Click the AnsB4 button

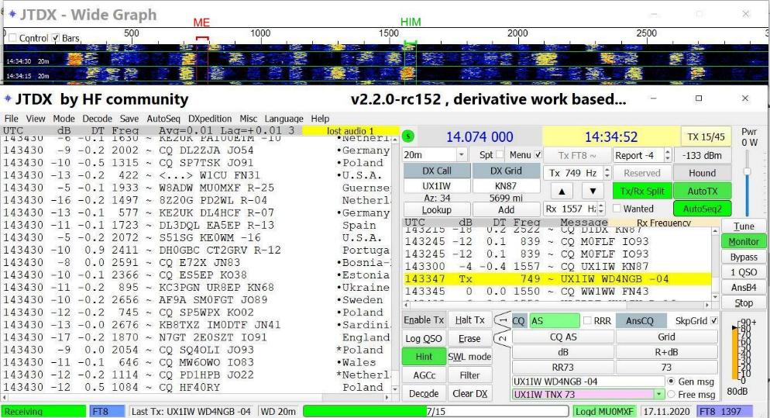pos(744,287)
